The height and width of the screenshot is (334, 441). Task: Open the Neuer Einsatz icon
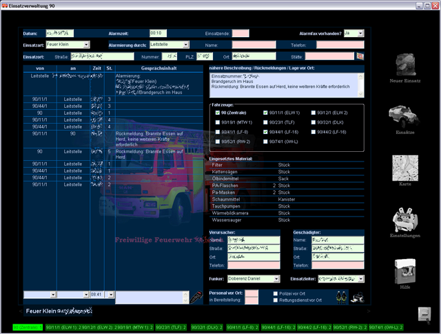[x=405, y=65]
